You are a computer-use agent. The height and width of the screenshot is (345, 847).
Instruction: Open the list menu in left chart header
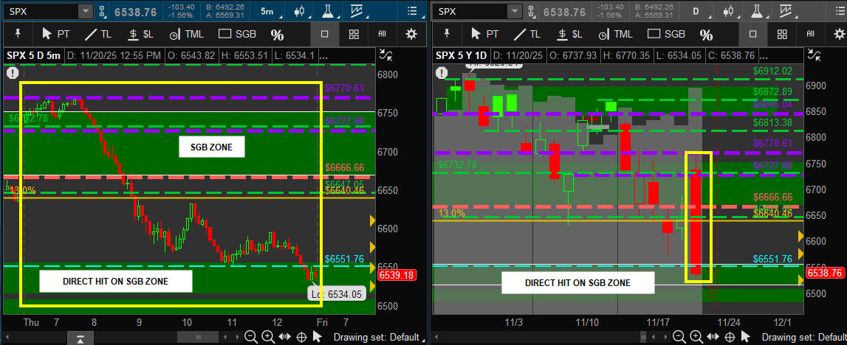(411, 12)
